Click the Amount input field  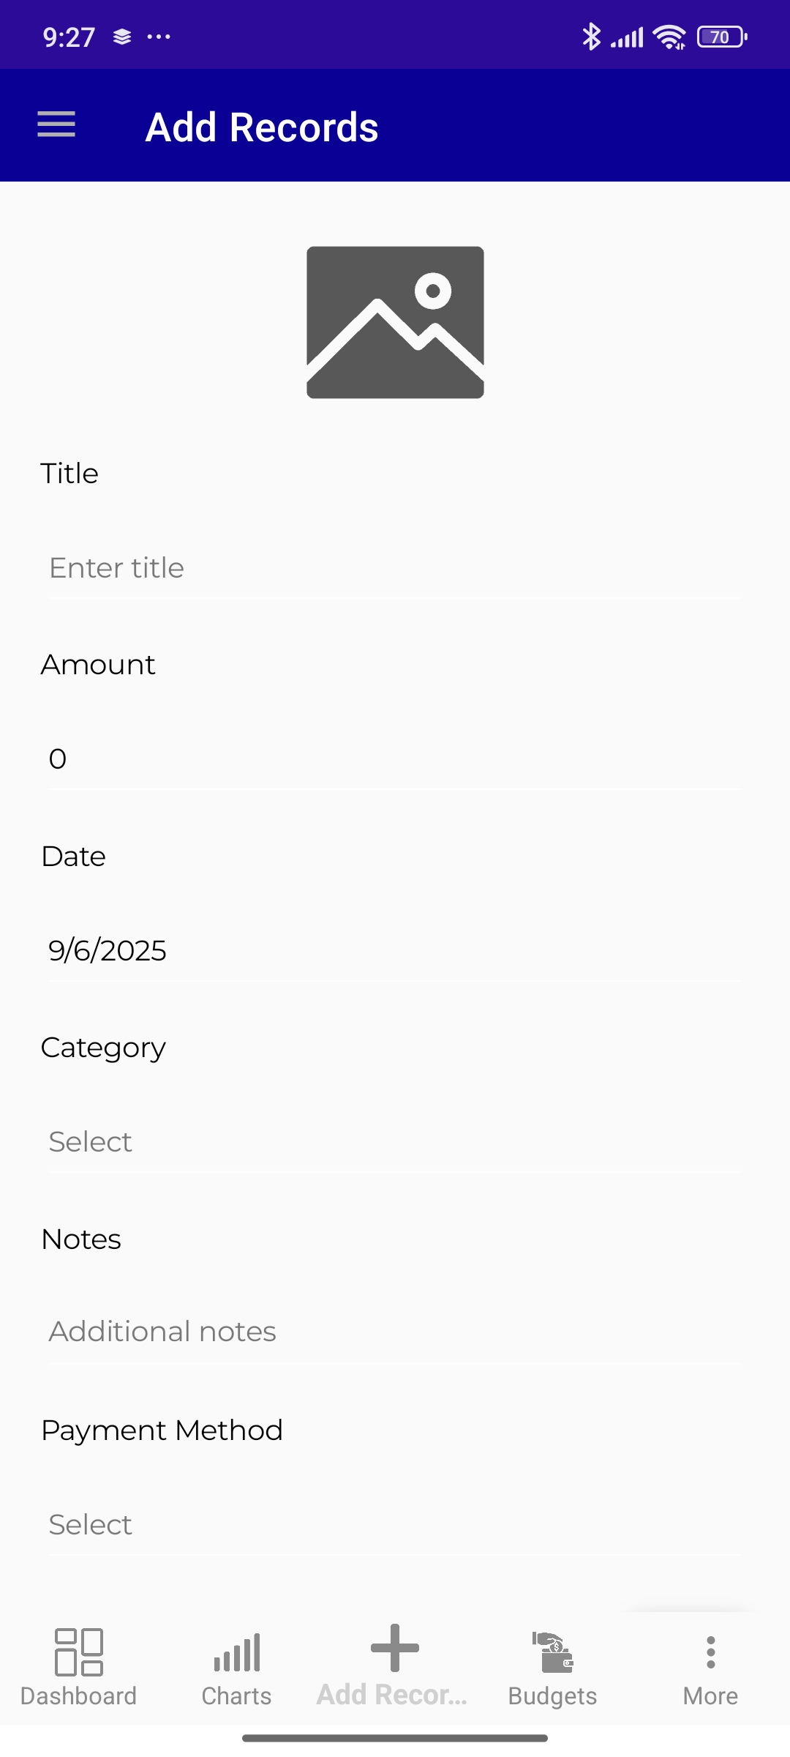click(395, 759)
